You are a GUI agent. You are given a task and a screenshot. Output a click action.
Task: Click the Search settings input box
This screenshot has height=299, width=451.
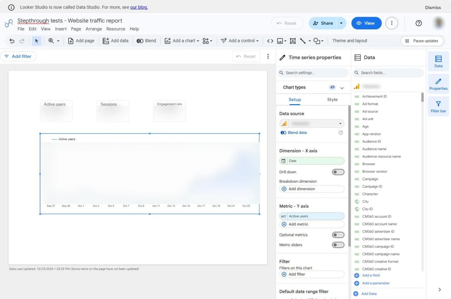click(x=313, y=73)
